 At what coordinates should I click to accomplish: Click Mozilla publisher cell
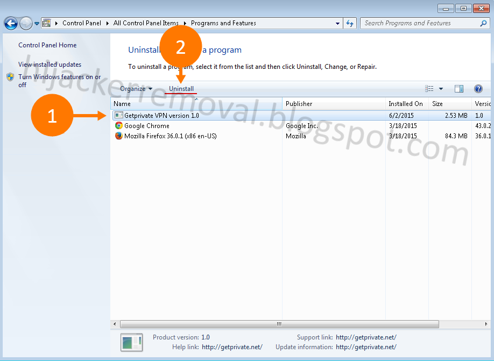pyautogui.click(x=296, y=136)
